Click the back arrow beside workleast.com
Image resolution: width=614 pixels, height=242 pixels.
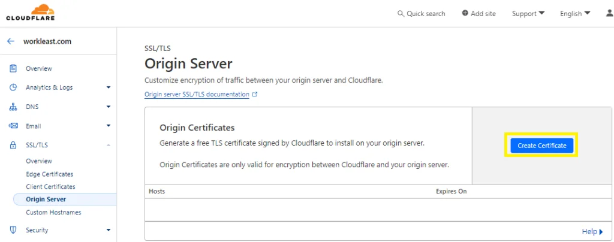coord(11,41)
